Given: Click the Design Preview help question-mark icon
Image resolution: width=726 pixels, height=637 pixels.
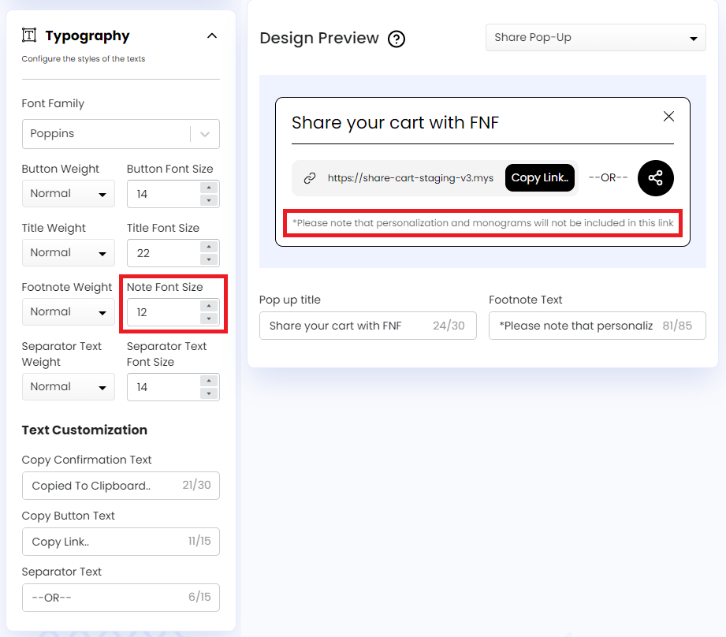Looking at the screenshot, I should (397, 39).
